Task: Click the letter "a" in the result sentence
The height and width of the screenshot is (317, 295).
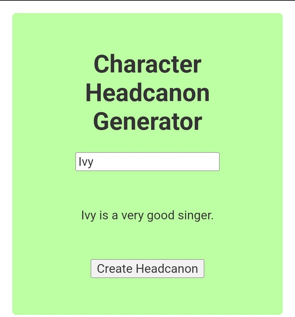Action: (115, 216)
